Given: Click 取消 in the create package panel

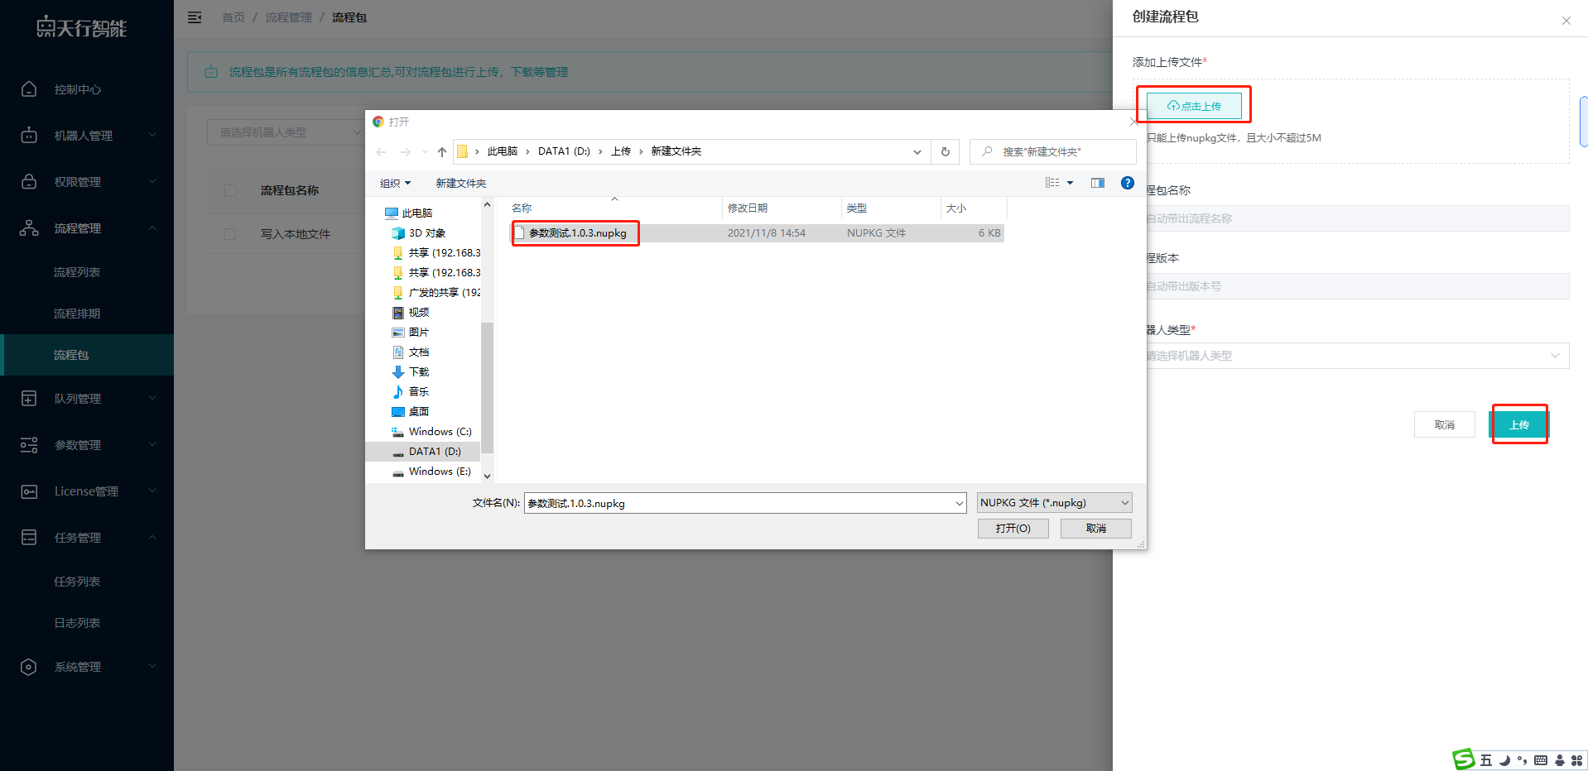Looking at the screenshot, I should [x=1445, y=424].
